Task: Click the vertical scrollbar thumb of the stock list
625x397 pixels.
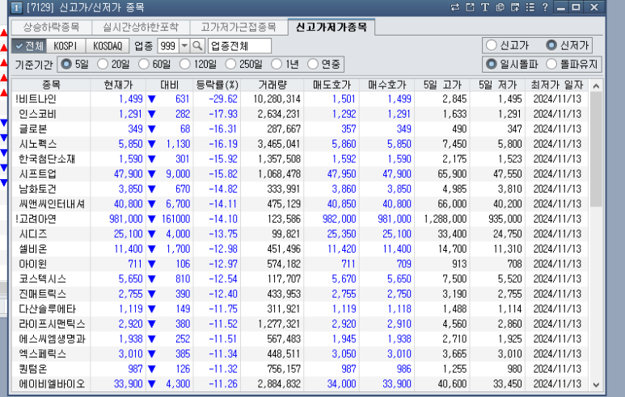Action: point(596,149)
